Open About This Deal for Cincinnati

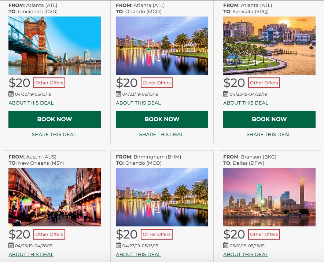(31, 103)
